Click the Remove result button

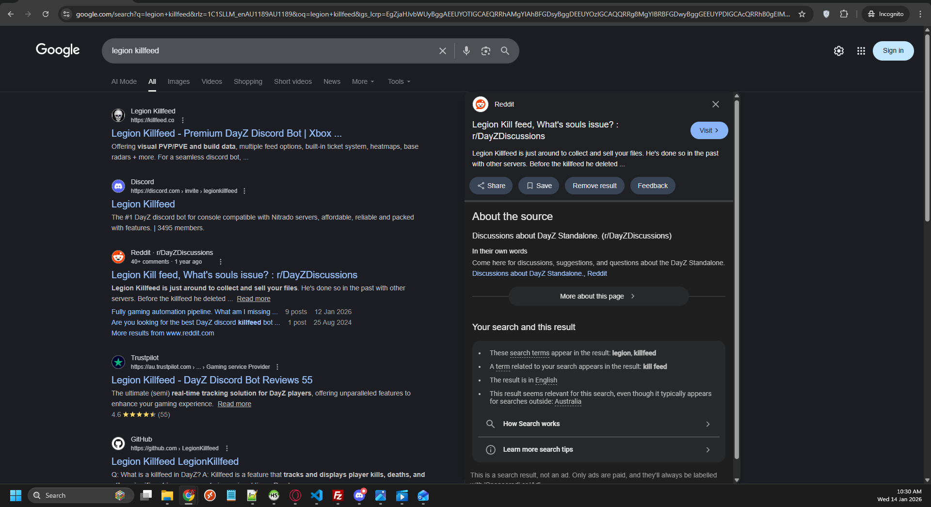click(594, 186)
